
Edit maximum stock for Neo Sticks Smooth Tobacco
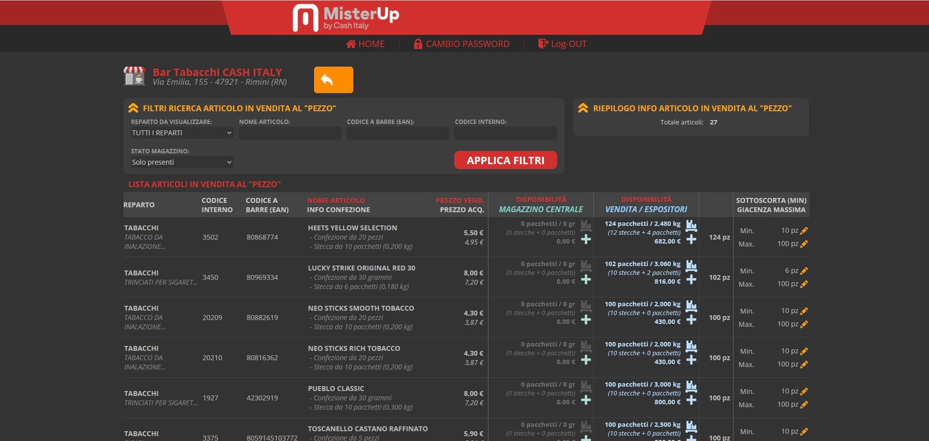(804, 324)
